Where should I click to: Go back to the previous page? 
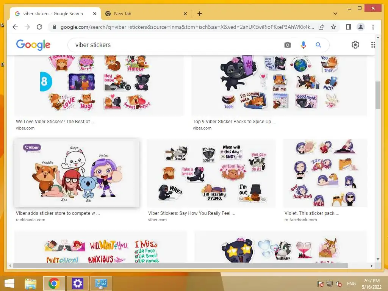pos(15,27)
